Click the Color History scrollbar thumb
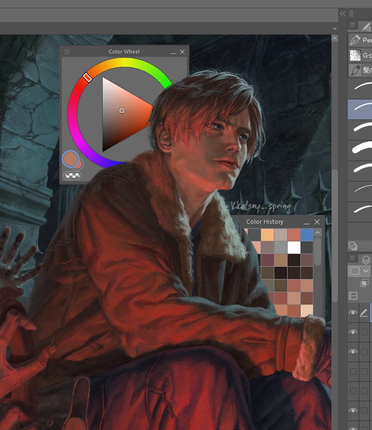This screenshot has width=372, height=430. tap(317, 251)
